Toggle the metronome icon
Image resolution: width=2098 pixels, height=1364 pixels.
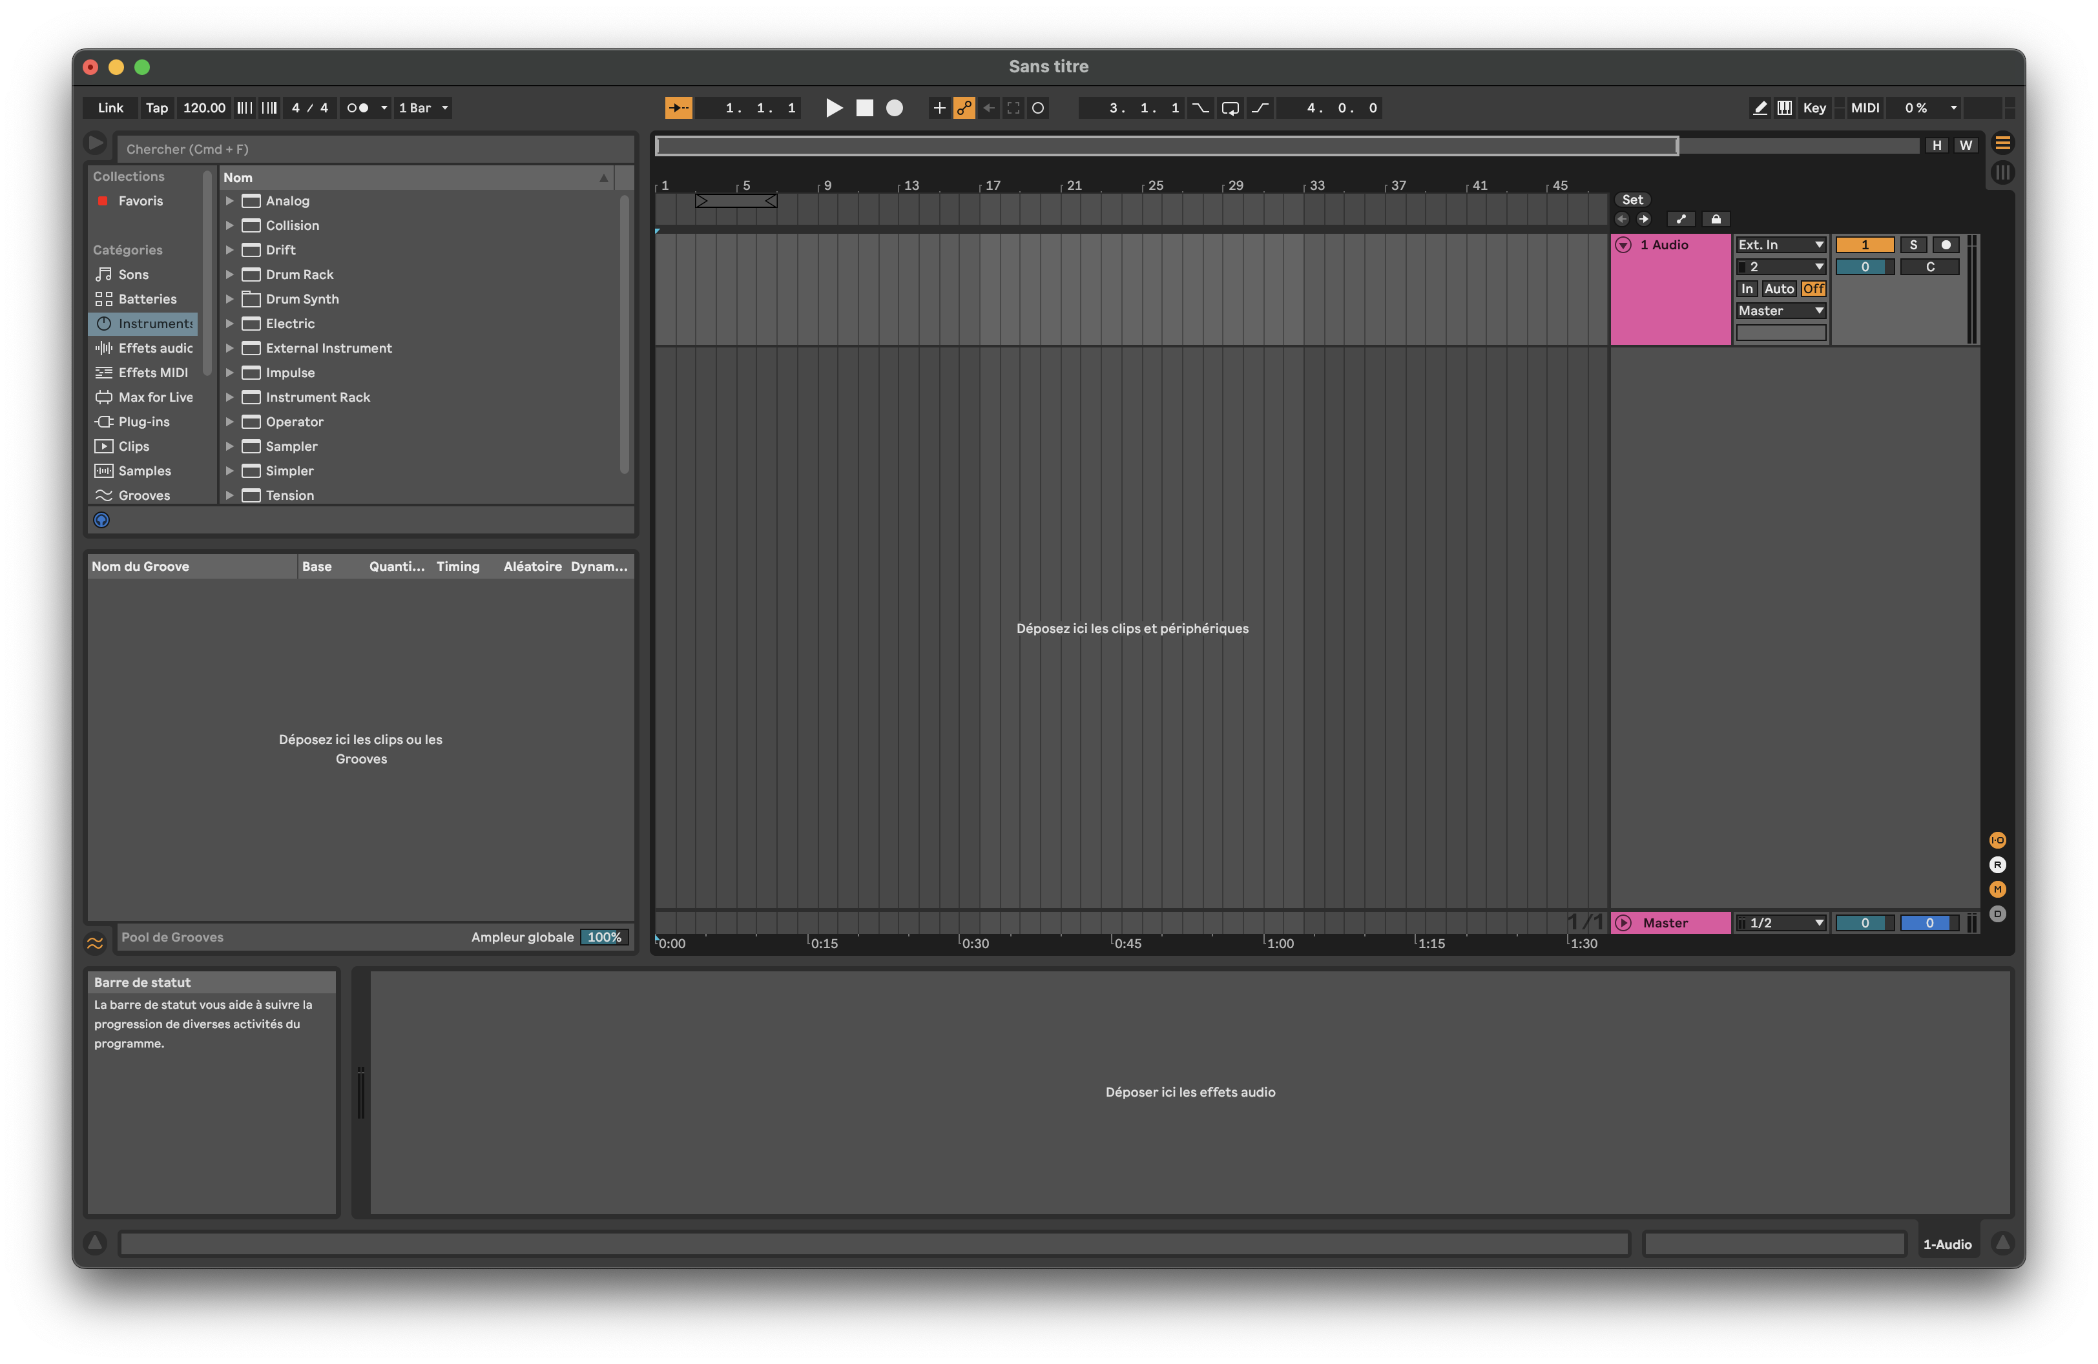click(357, 107)
